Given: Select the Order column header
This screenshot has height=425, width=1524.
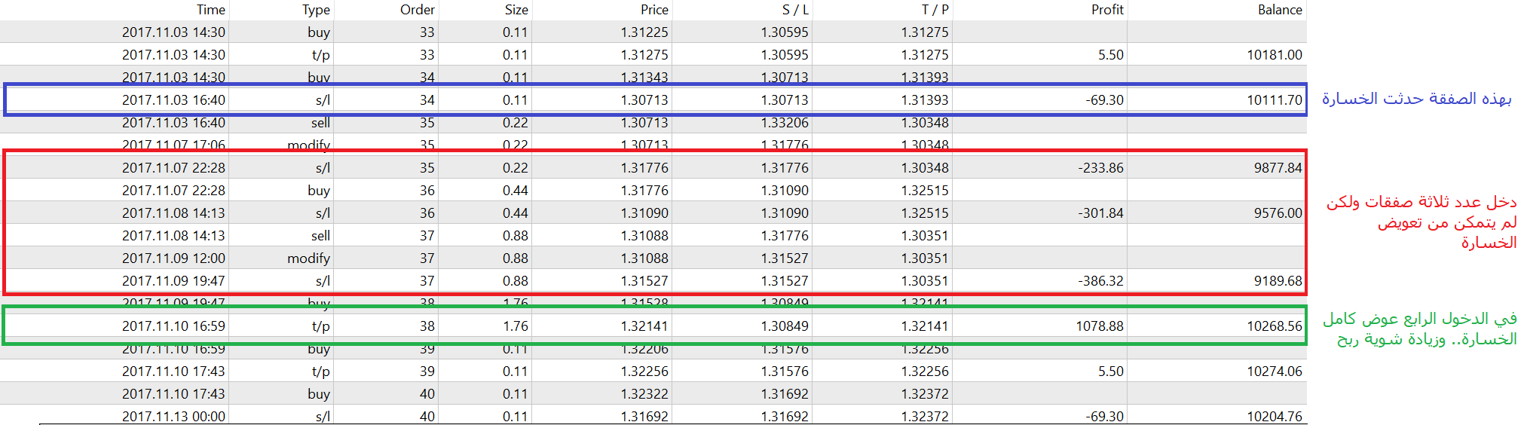Looking at the screenshot, I should click(x=417, y=10).
